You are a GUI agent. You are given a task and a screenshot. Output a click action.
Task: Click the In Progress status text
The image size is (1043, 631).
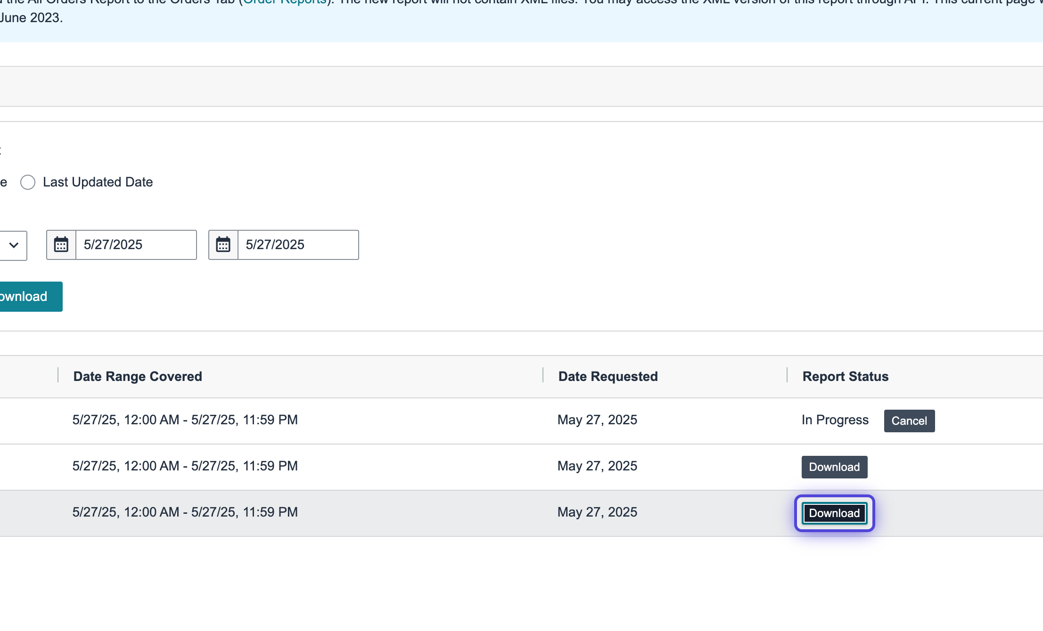tap(835, 420)
